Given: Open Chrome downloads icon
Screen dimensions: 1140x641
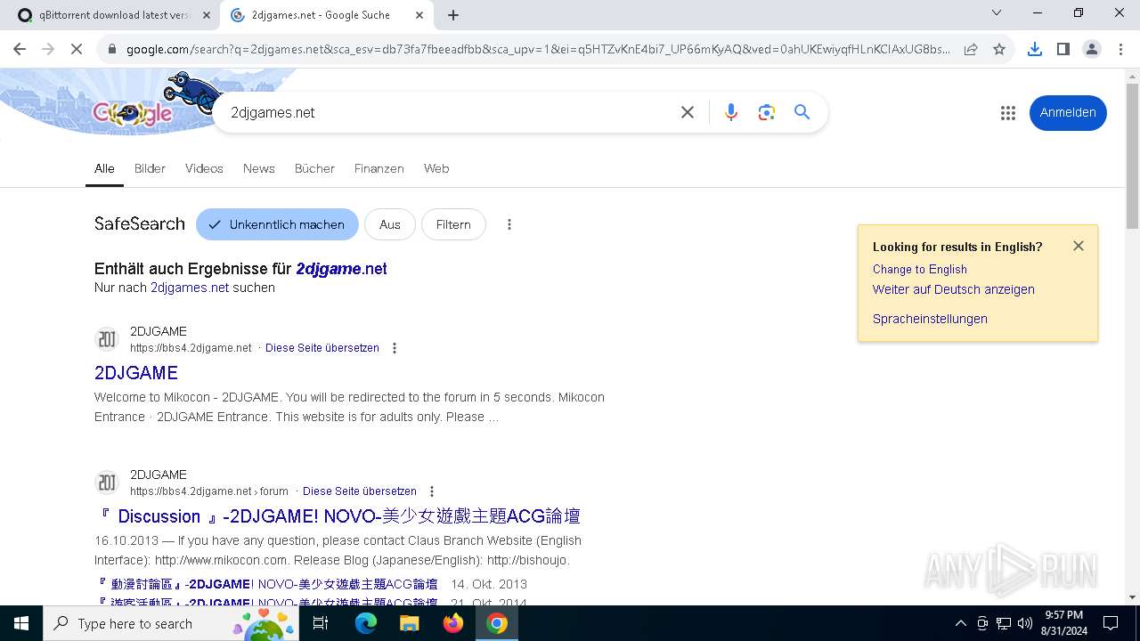Looking at the screenshot, I should point(1035,50).
